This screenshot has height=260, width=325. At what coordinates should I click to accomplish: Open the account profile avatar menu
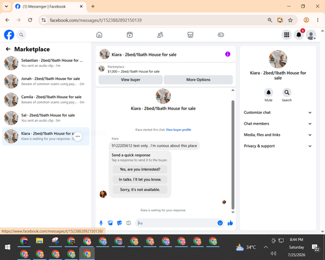[x=311, y=34]
